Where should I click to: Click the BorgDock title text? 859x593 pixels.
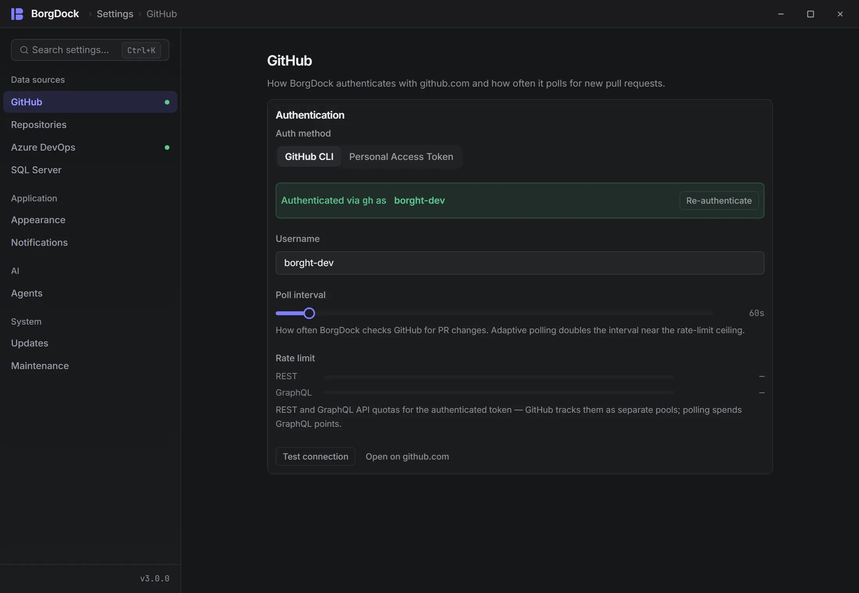pos(55,14)
